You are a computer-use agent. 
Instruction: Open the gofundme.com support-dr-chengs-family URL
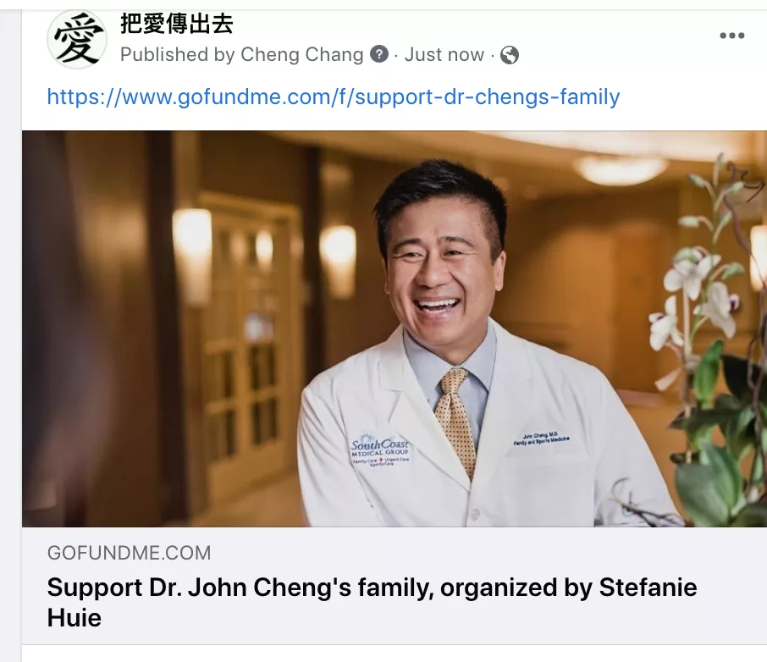tap(333, 97)
